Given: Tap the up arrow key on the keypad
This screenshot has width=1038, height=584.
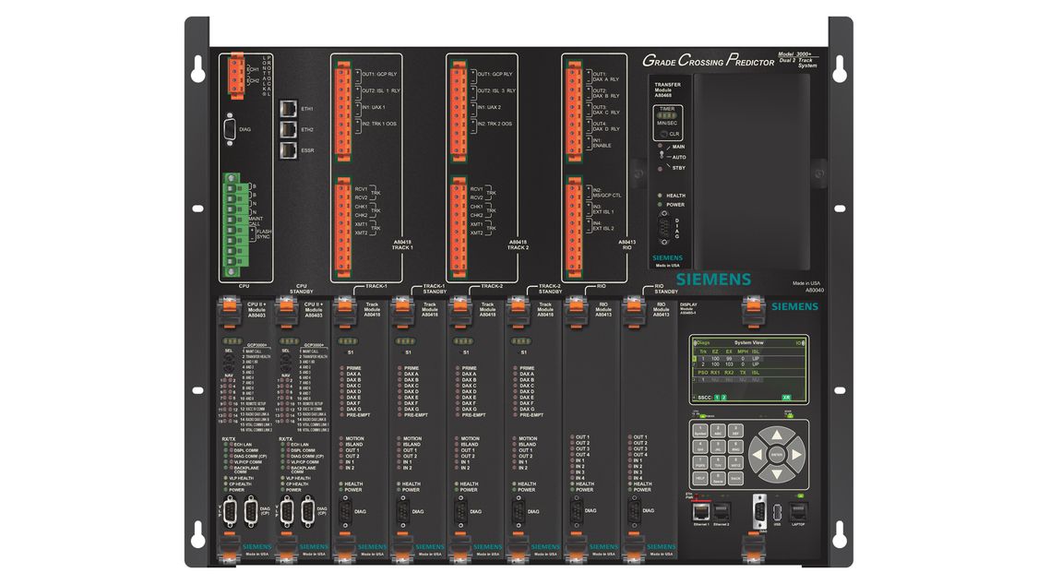Looking at the screenshot, I should [777, 435].
